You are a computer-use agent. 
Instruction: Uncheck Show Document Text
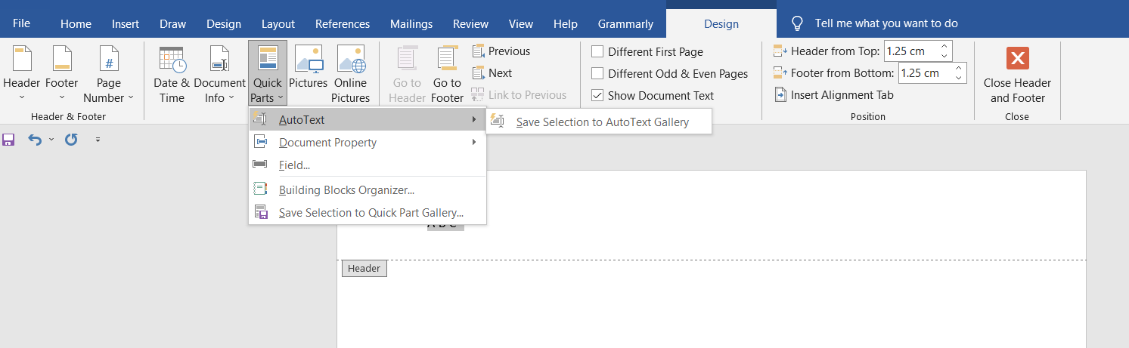[x=597, y=96]
